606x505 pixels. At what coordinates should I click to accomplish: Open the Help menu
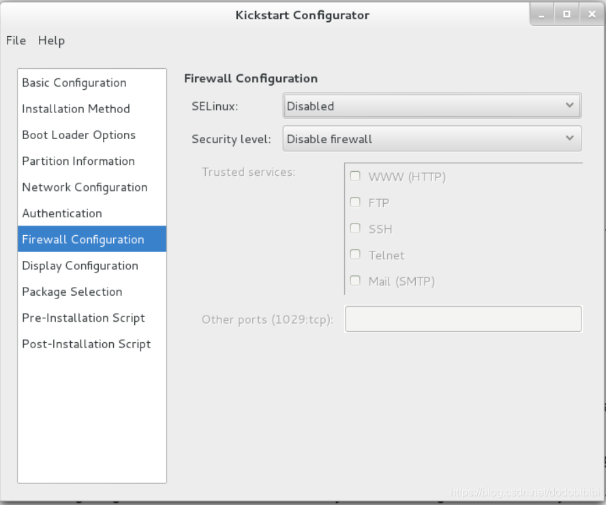[51, 41]
